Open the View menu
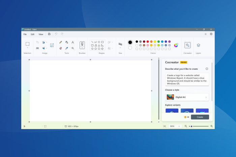 [41, 34]
